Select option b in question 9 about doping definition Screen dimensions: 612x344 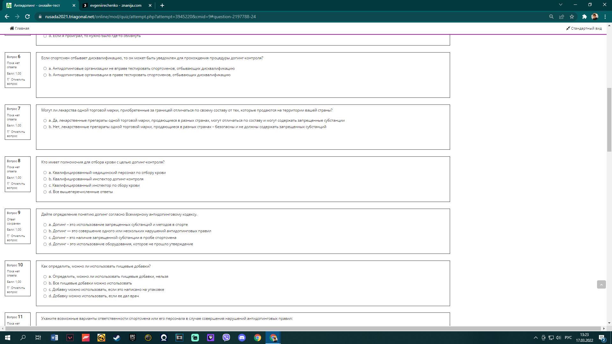(x=45, y=231)
